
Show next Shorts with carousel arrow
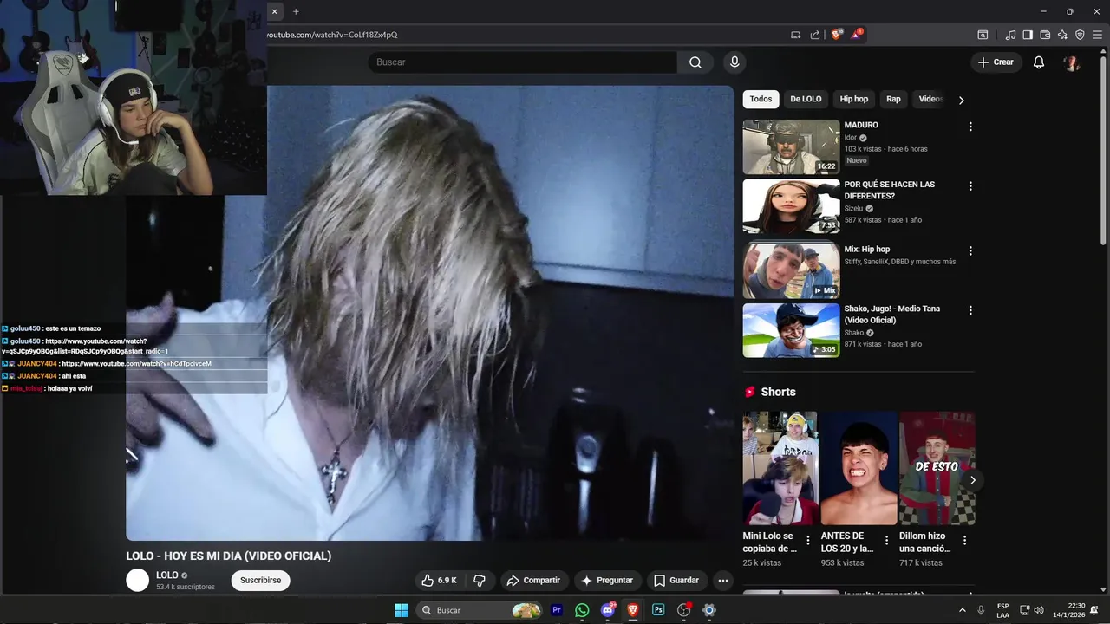tap(972, 480)
